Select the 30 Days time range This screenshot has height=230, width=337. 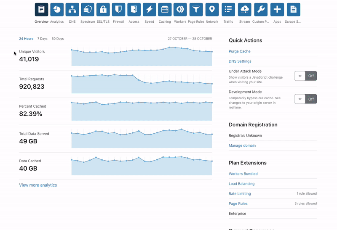pos(58,39)
